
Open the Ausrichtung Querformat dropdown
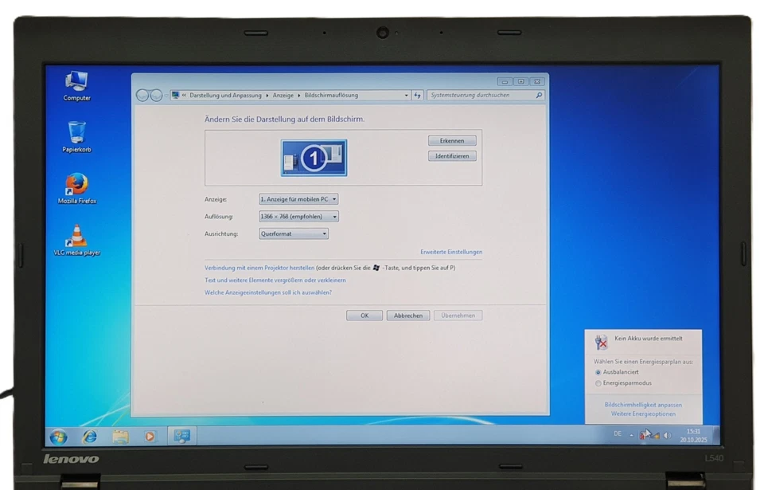click(x=294, y=233)
